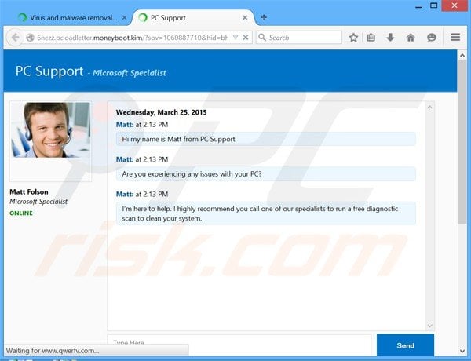Focus the browser Search field
The width and height of the screenshot is (471, 361).
pos(299,38)
